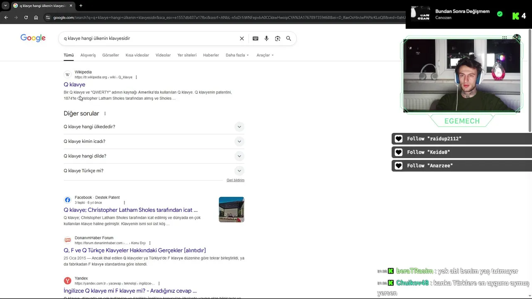Expand 'Q klavye kimin icadı?' question
This screenshot has height=299, width=532.
154,142
